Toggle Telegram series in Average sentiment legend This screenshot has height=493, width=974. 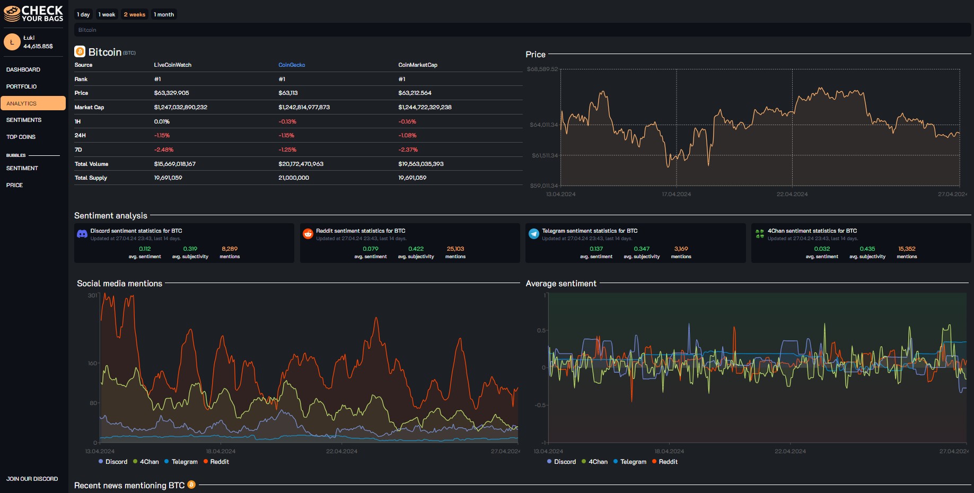pyautogui.click(x=630, y=462)
